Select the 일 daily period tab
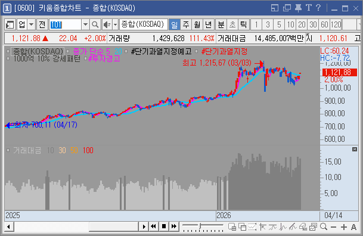Image resolution: width=363 pixels, height=236 pixels. (x=175, y=24)
